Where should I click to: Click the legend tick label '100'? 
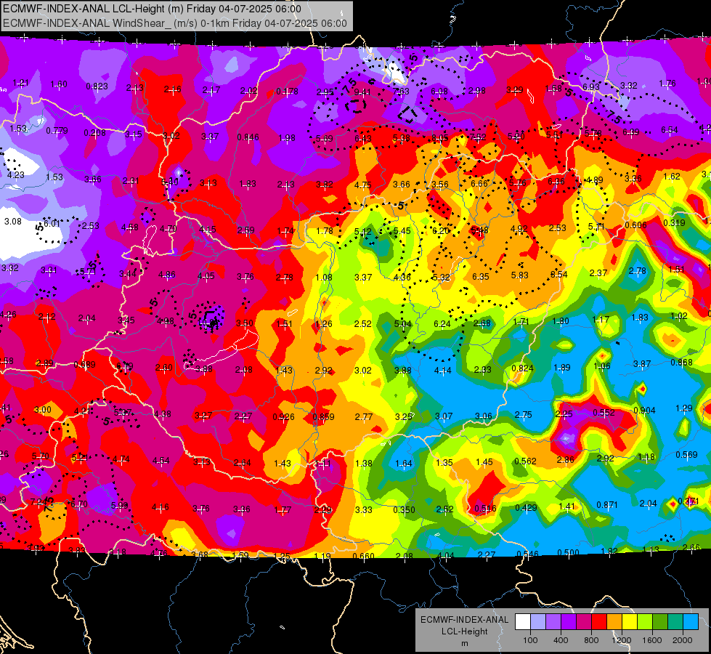(530, 640)
